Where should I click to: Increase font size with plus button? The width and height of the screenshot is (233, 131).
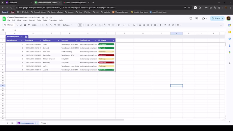tap(84, 25)
